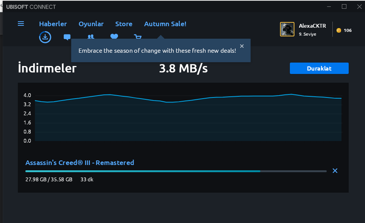Viewport: 365px width, 223px height.
Task: Open the friends list icon
Action: coord(91,36)
